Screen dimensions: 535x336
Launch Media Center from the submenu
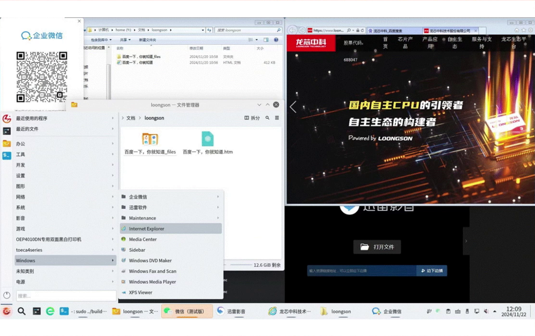point(171,239)
